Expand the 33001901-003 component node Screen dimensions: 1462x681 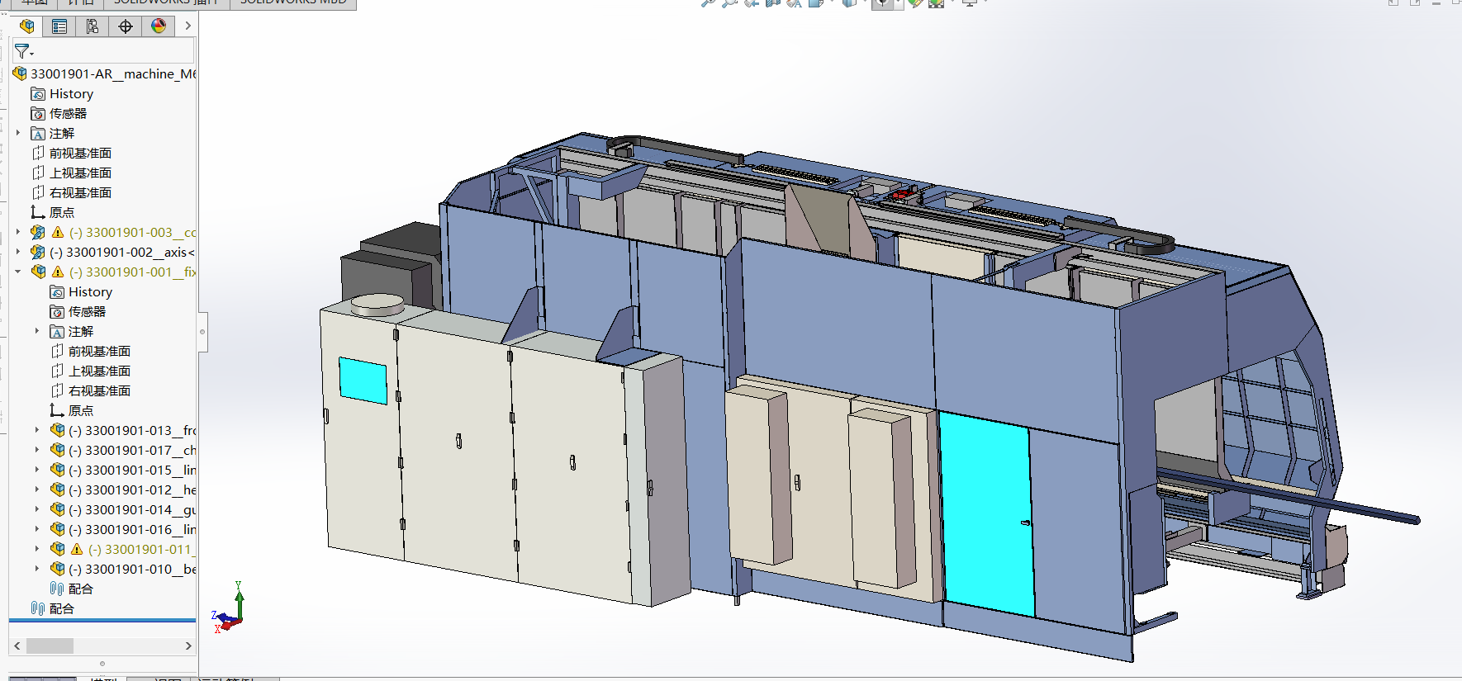tap(18, 232)
